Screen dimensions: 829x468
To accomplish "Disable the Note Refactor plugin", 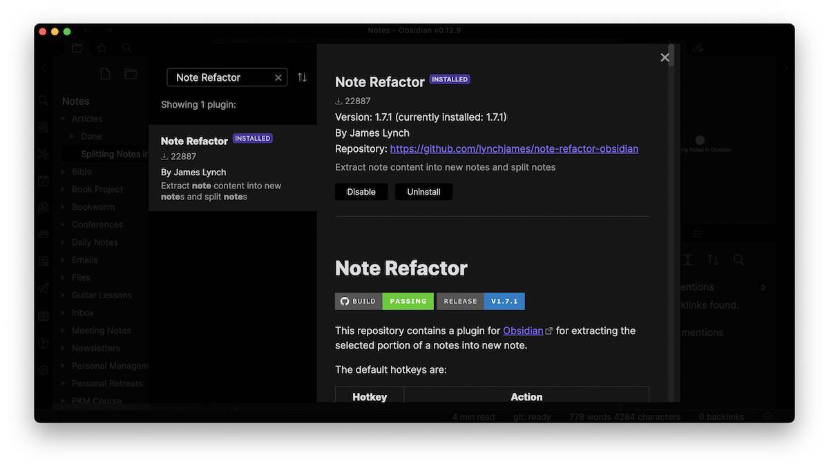I will coord(361,192).
